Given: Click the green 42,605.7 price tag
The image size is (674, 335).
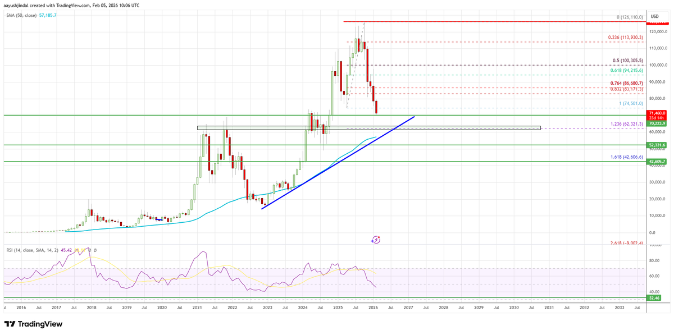Looking at the screenshot, I should tap(657, 162).
